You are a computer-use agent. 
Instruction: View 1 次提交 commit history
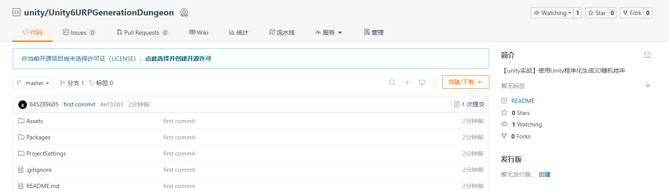tap(469, 104)
